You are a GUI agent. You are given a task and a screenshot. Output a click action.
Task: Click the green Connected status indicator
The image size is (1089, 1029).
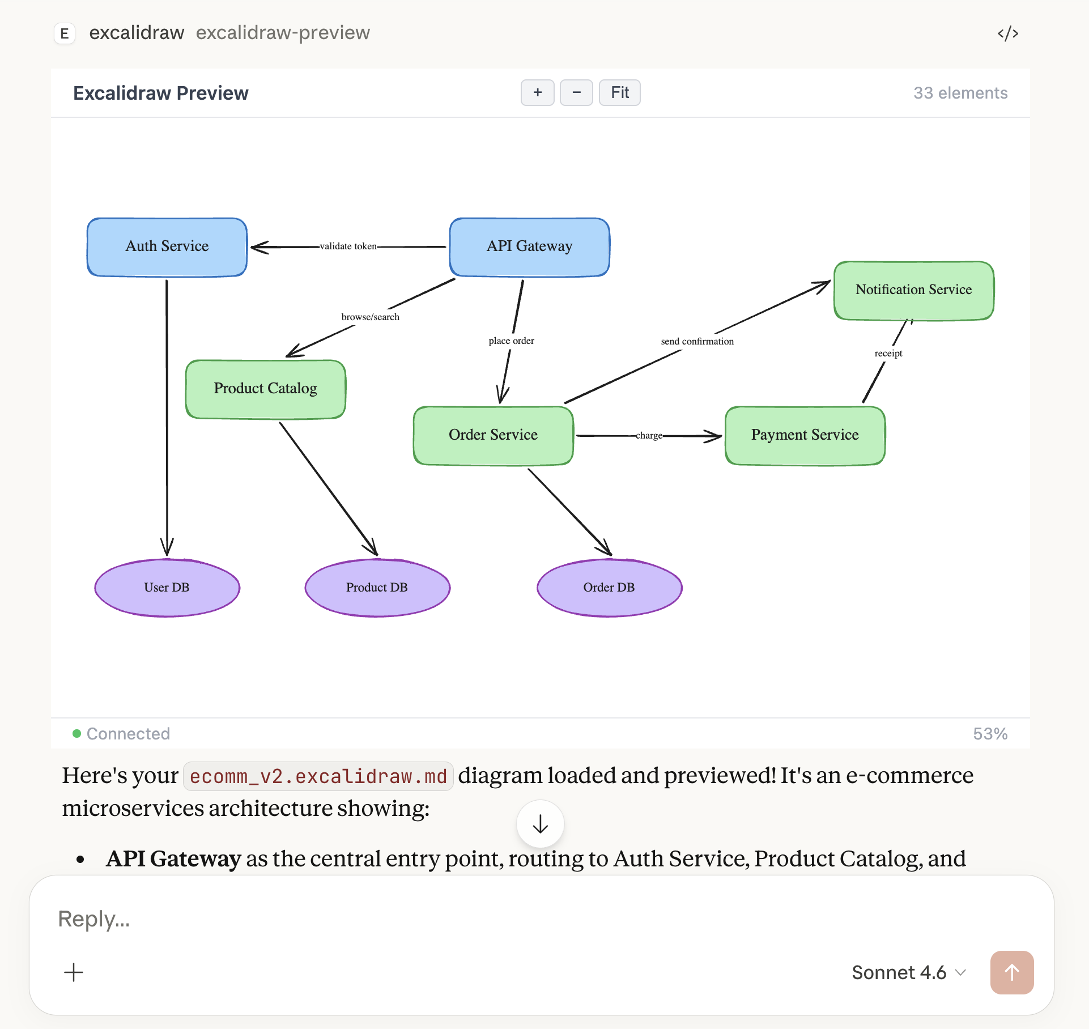click(x=77, y=734)
